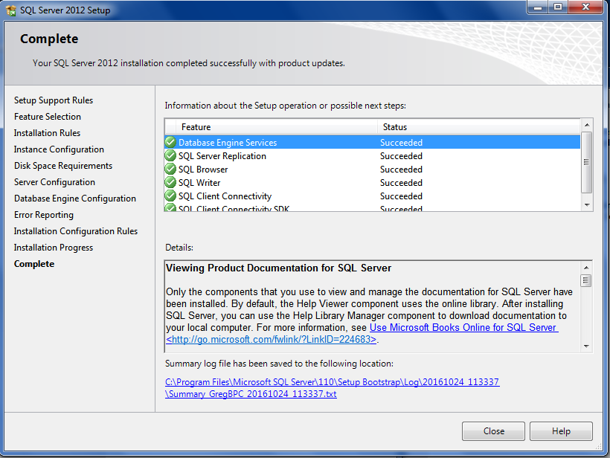Select the SQL Server Replication row
This screenshot has height=458, width=610.
click(x=372, y=156)
